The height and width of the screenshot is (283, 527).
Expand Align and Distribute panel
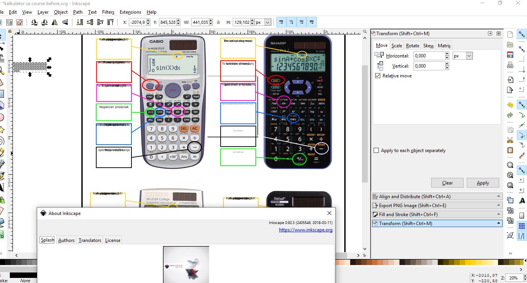point(437,197)
